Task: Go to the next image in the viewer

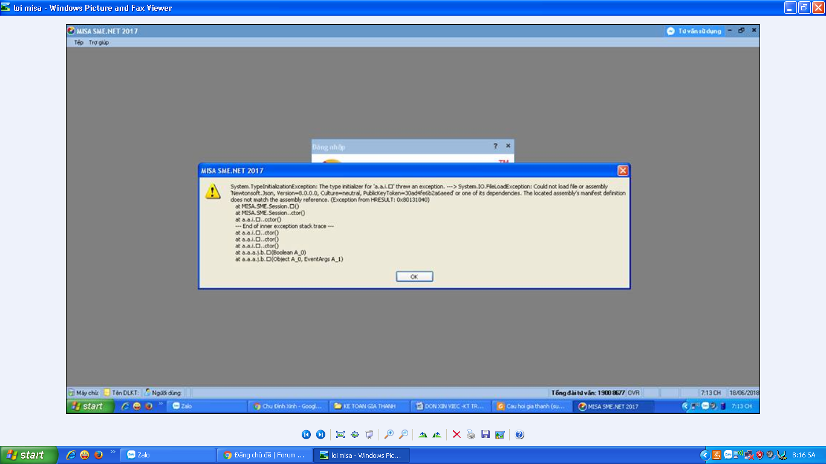Action: 320,434
